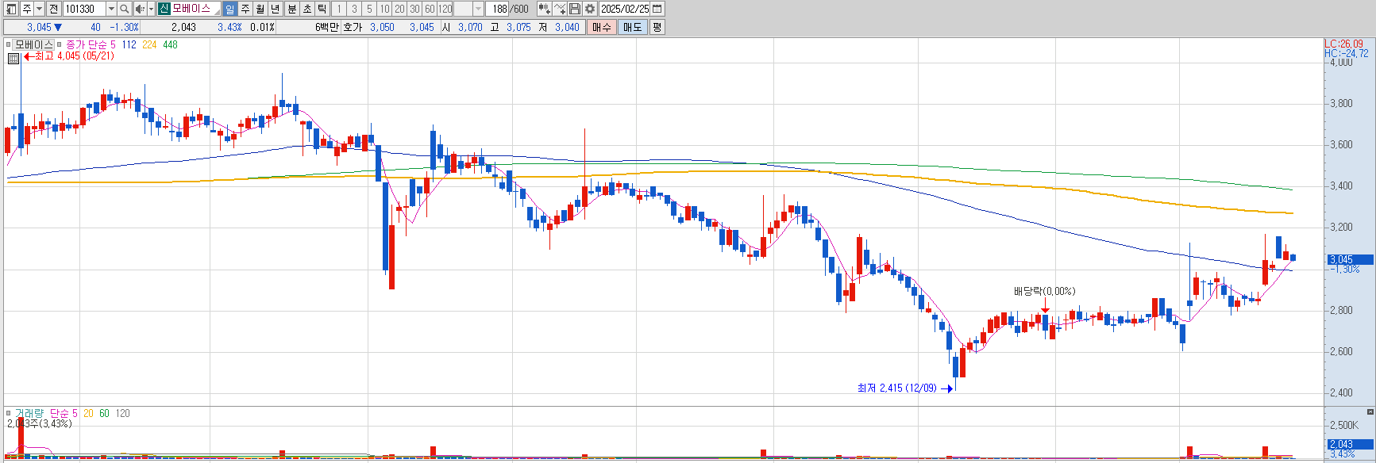Screen dimensions: 1376x463
Task: Toggle the left panel layout icon
Action: [x=11, y=9]
